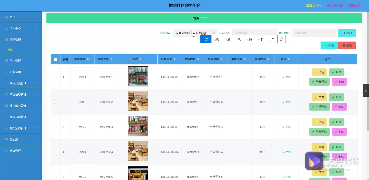Click the 退出登录 link

click(354, 5)
